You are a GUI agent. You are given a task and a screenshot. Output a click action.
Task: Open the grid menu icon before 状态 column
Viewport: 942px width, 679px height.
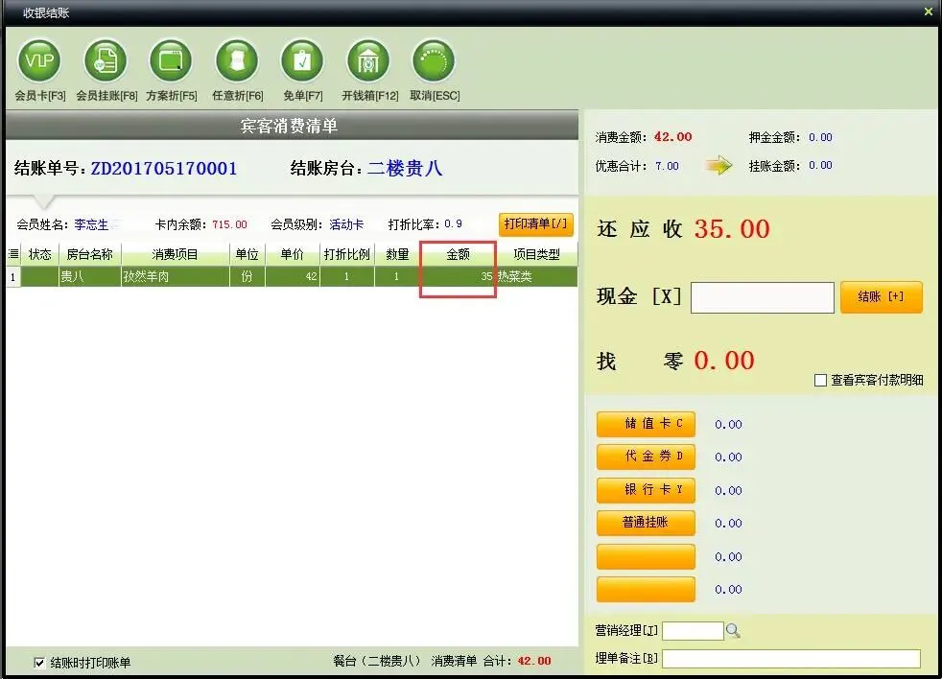pyautogui.click(x=13, y=254)
